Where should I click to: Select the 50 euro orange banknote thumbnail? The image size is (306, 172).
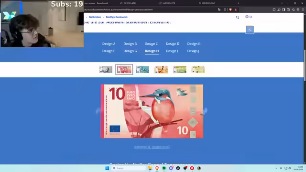click(x=161, y=69)
